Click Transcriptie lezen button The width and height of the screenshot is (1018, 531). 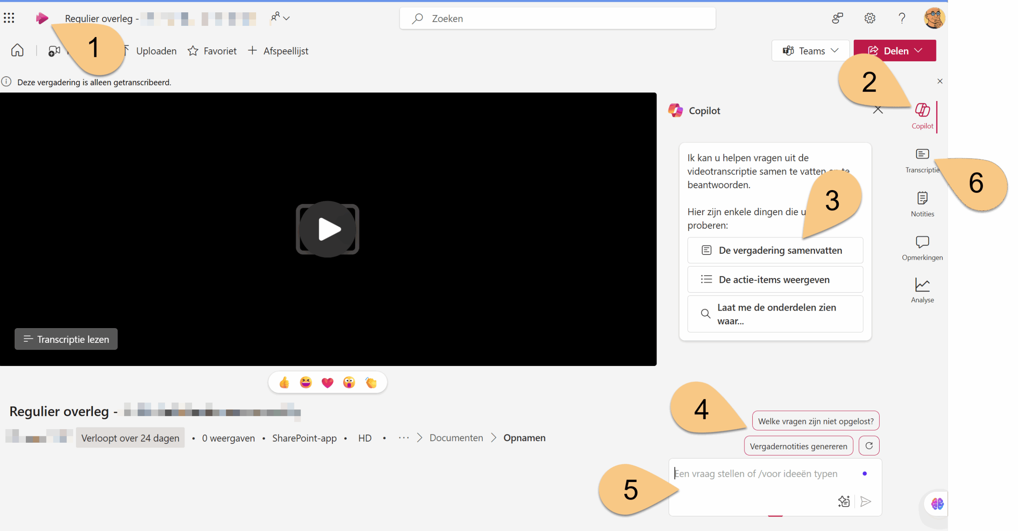point(66,339)
